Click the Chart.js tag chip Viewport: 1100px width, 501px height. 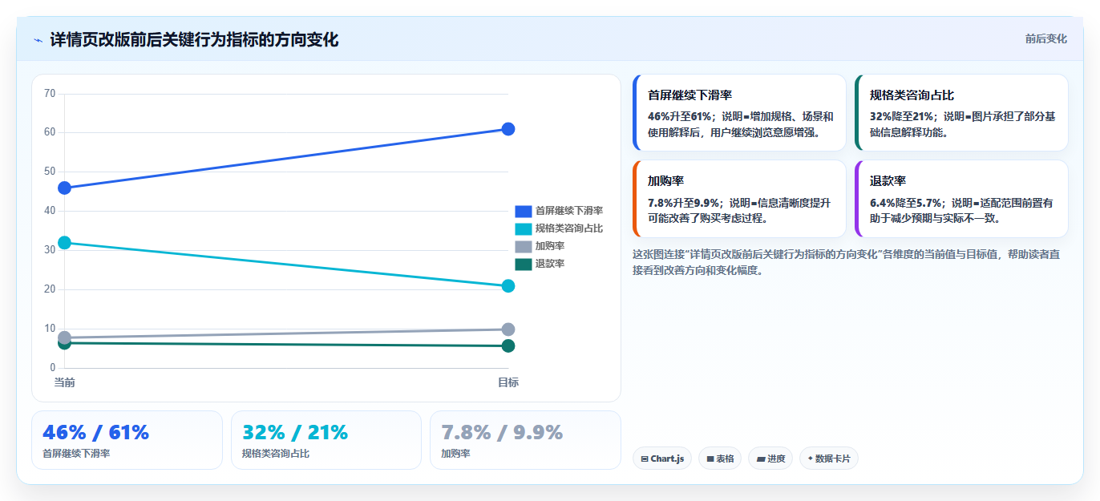(662, 459)
